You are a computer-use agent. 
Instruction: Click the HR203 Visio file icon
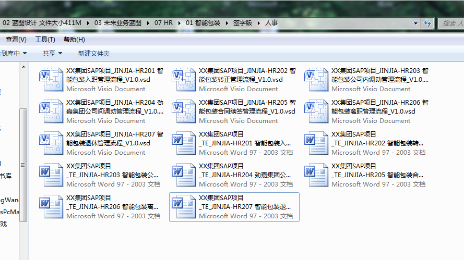(316, 80)
